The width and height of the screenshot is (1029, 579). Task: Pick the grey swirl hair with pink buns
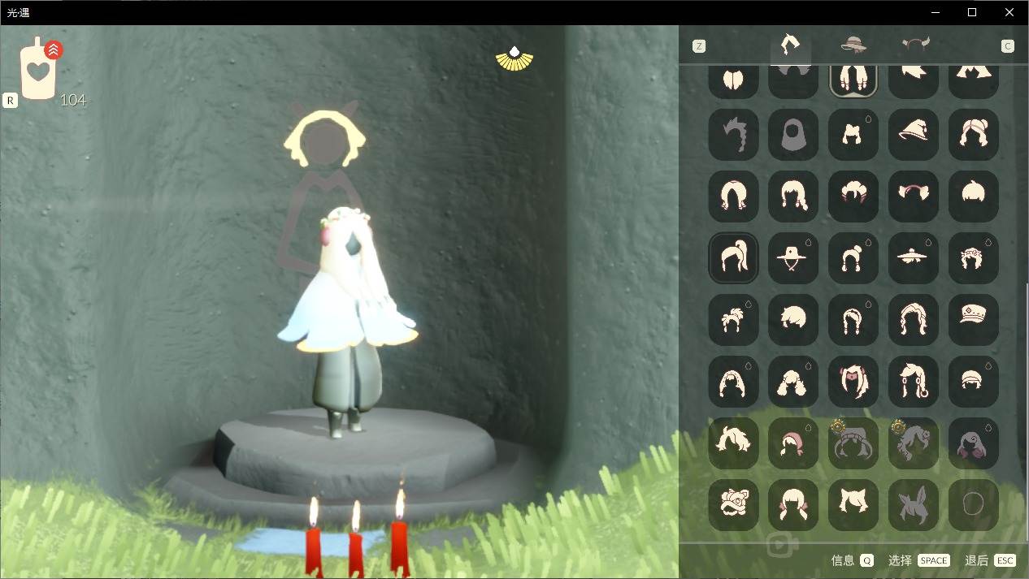pyautogui.click(x=974, y=443)
